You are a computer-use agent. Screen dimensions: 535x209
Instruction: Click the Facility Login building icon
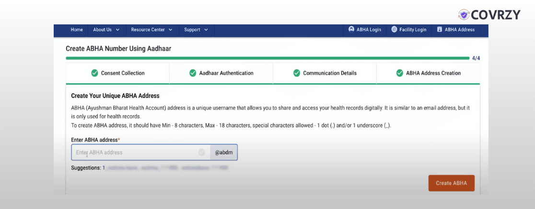click(394, 30)
